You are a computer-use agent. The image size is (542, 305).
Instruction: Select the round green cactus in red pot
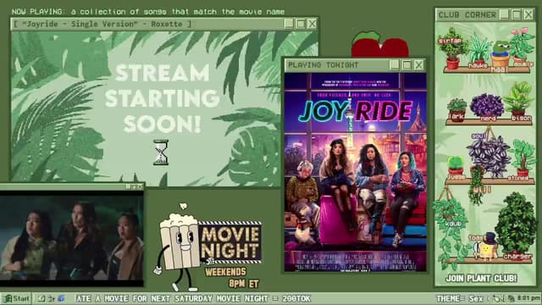pyautogui.click(x=456, y=166)
